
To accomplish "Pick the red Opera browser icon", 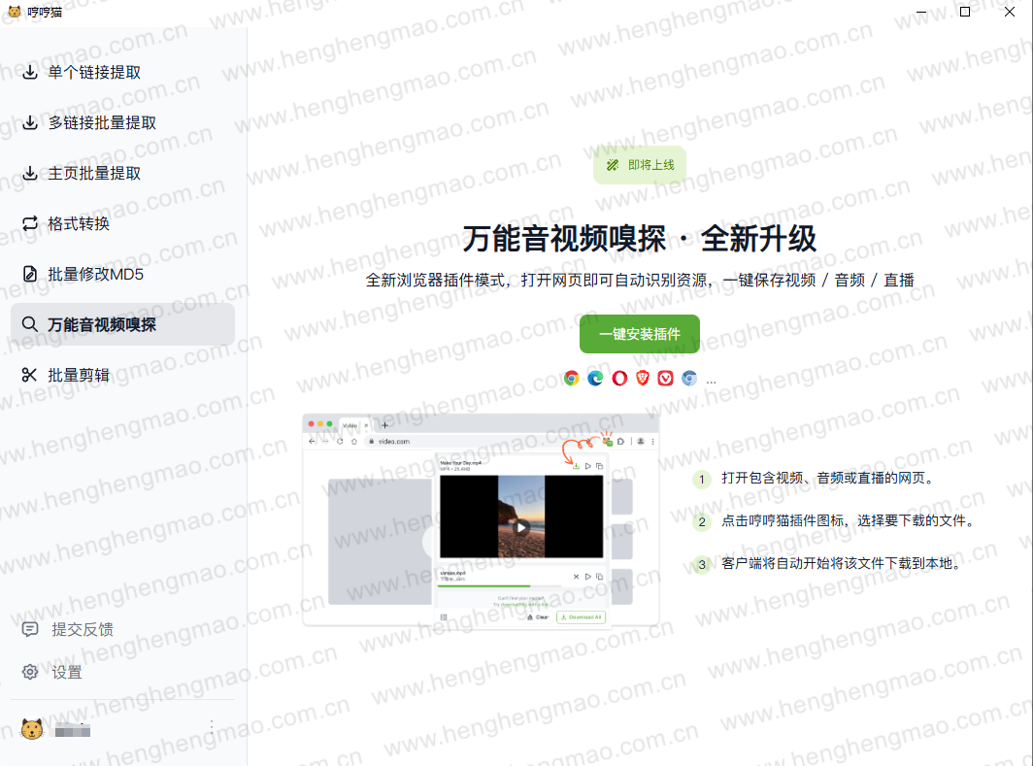I will tap(619, 379).
